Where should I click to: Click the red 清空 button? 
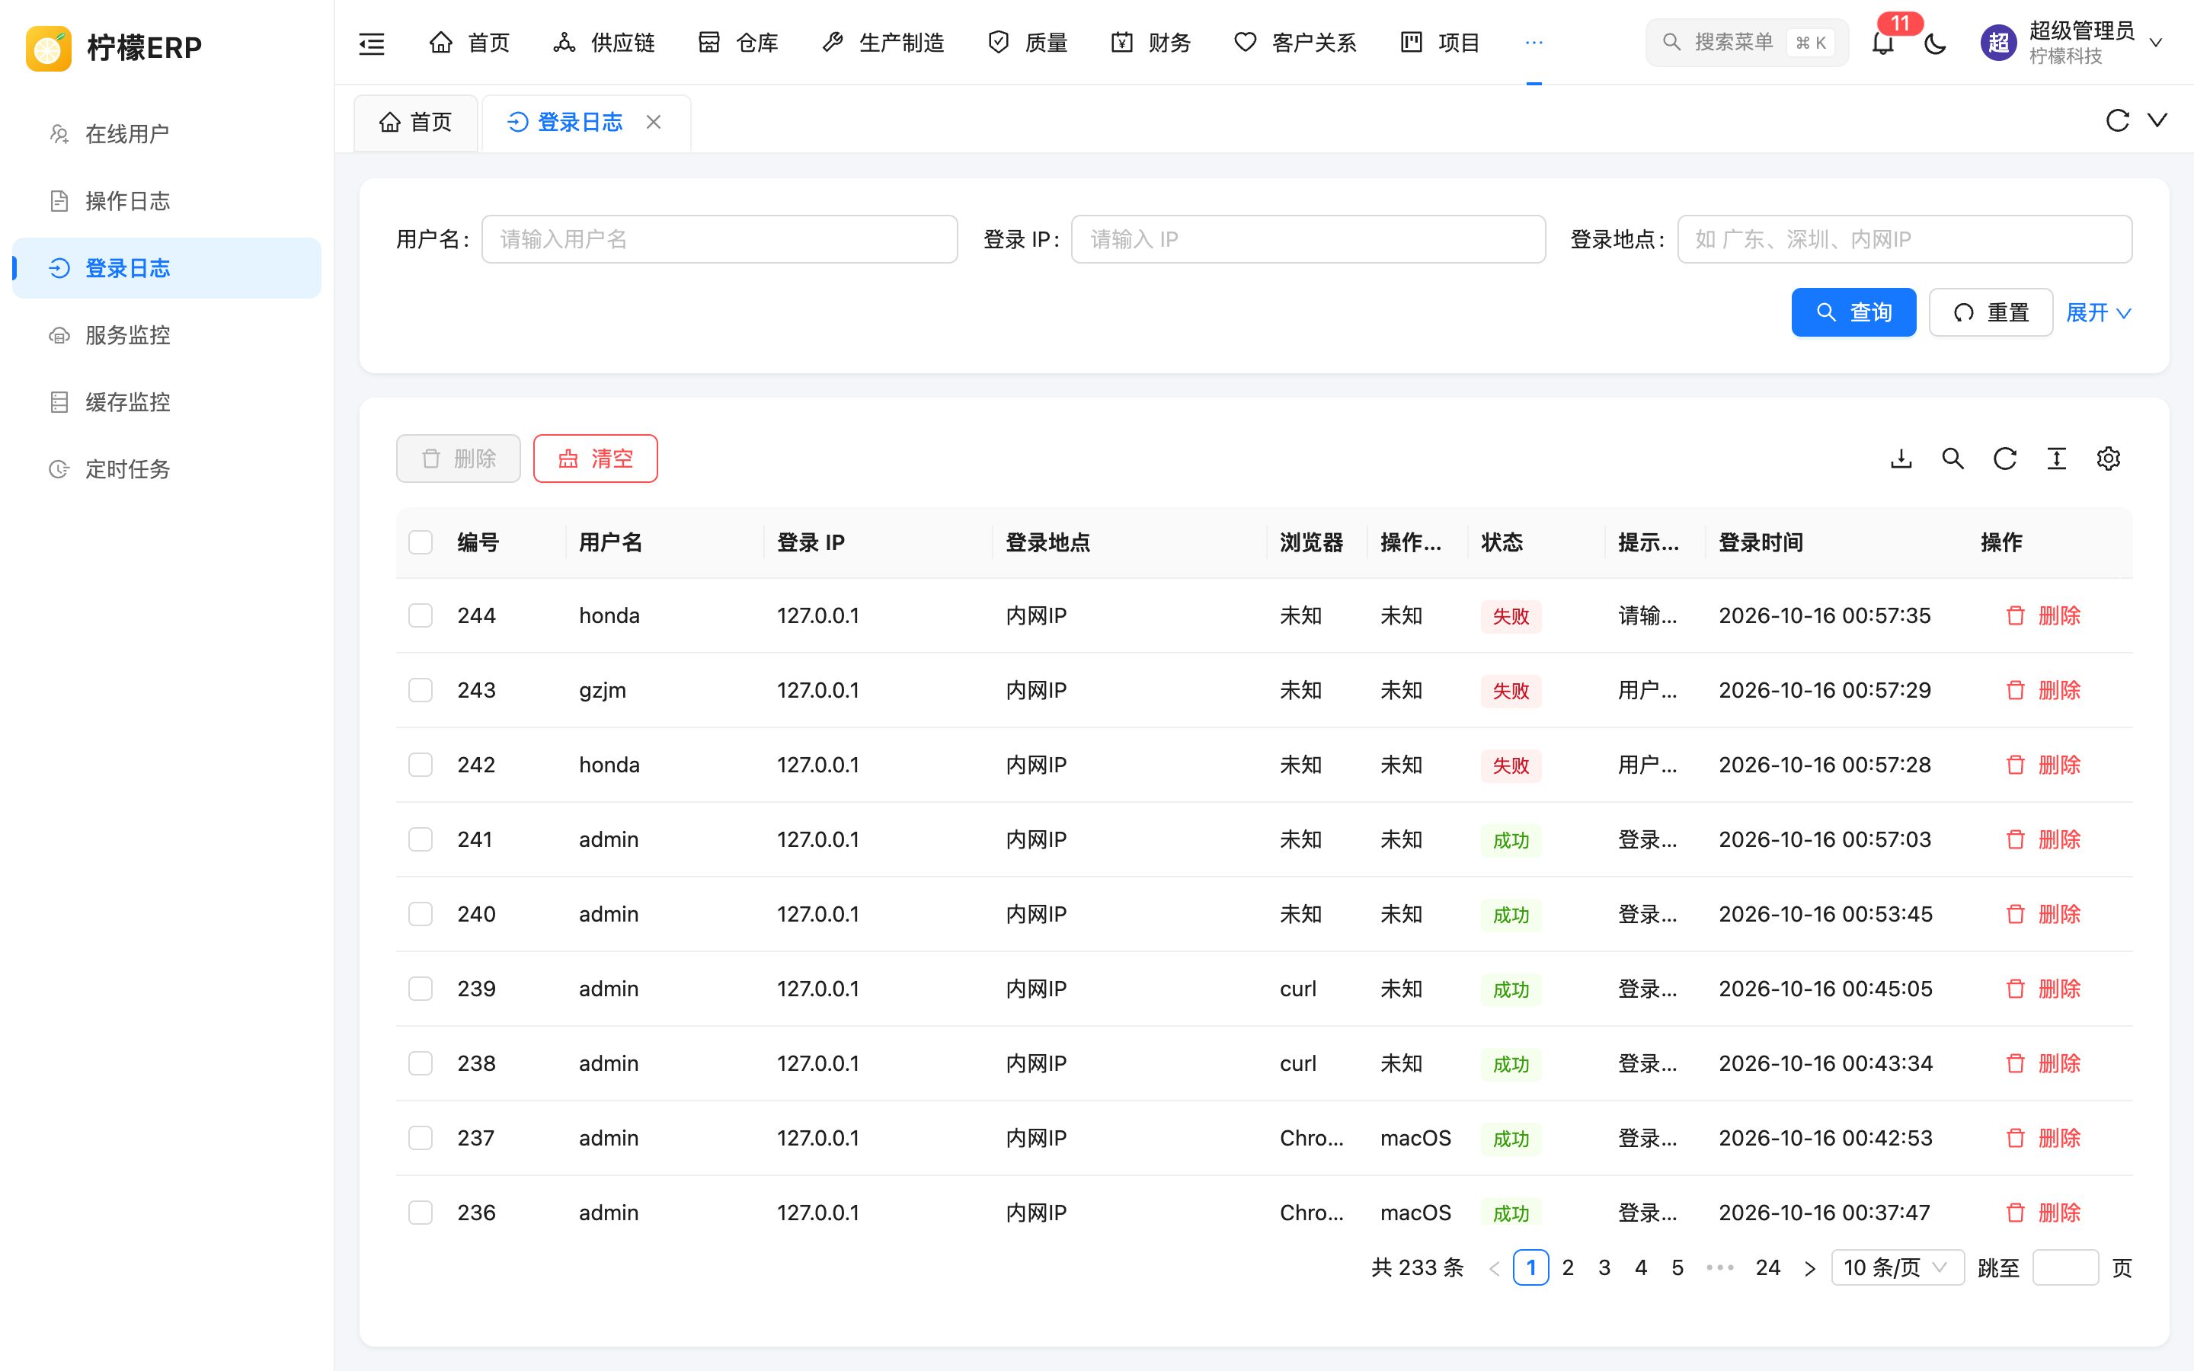tap(596, 459)
